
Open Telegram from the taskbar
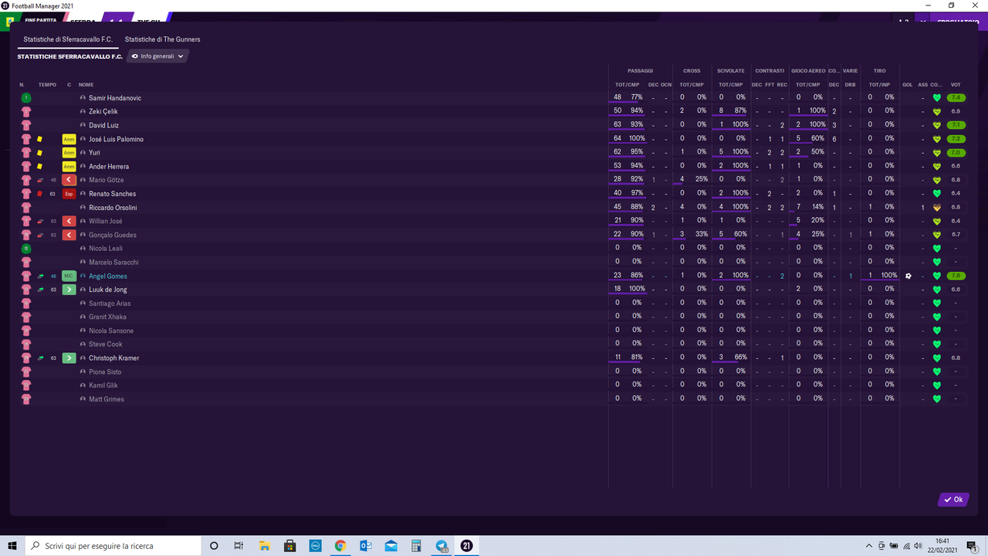442,546
